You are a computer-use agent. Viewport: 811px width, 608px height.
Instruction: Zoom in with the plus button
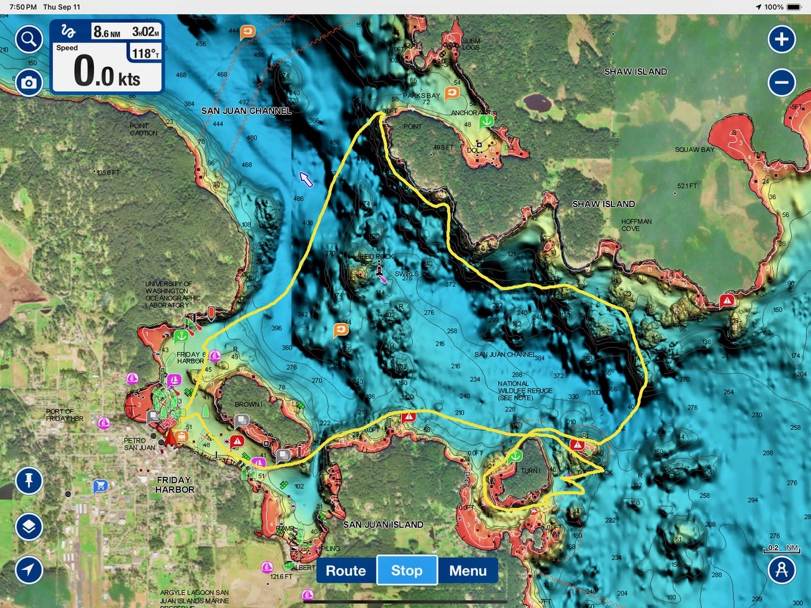click(781, 39)
